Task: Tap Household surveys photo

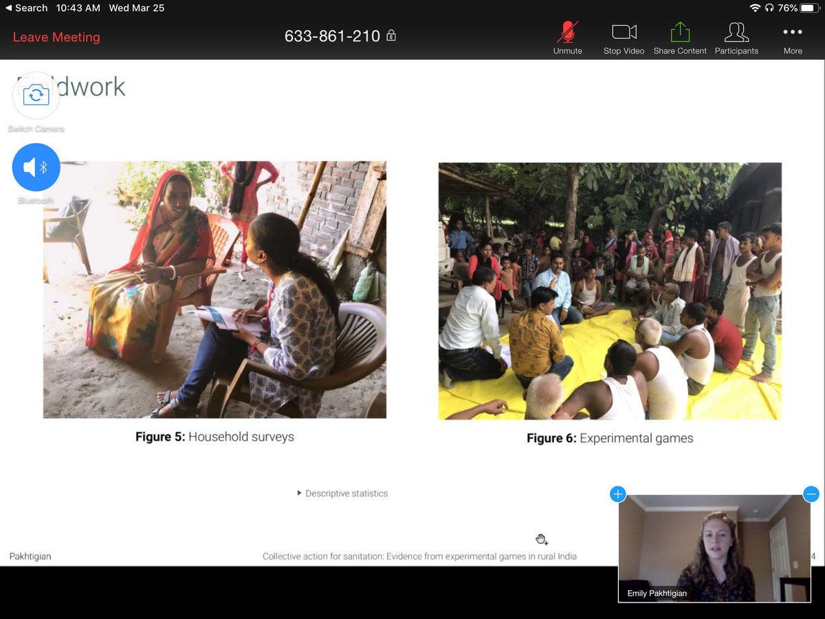Action: (214, 290)
